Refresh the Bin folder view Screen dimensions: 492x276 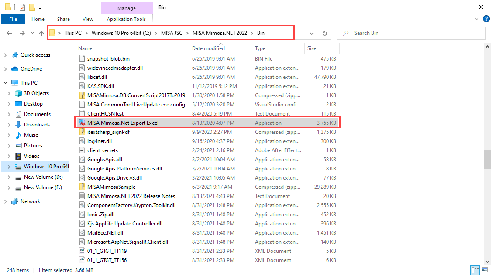click(x=325, y=33)
